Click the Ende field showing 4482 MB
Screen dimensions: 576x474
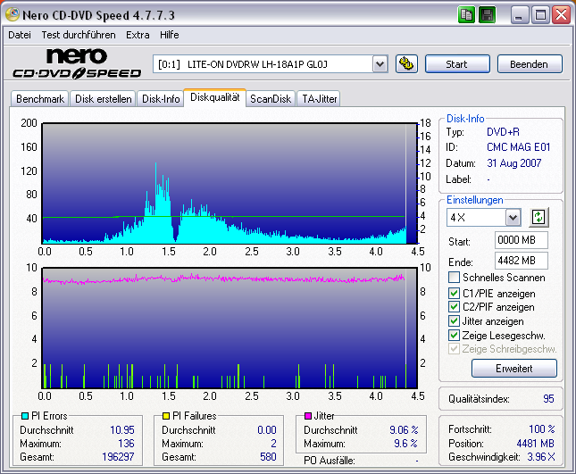click(x=521, y=261)
